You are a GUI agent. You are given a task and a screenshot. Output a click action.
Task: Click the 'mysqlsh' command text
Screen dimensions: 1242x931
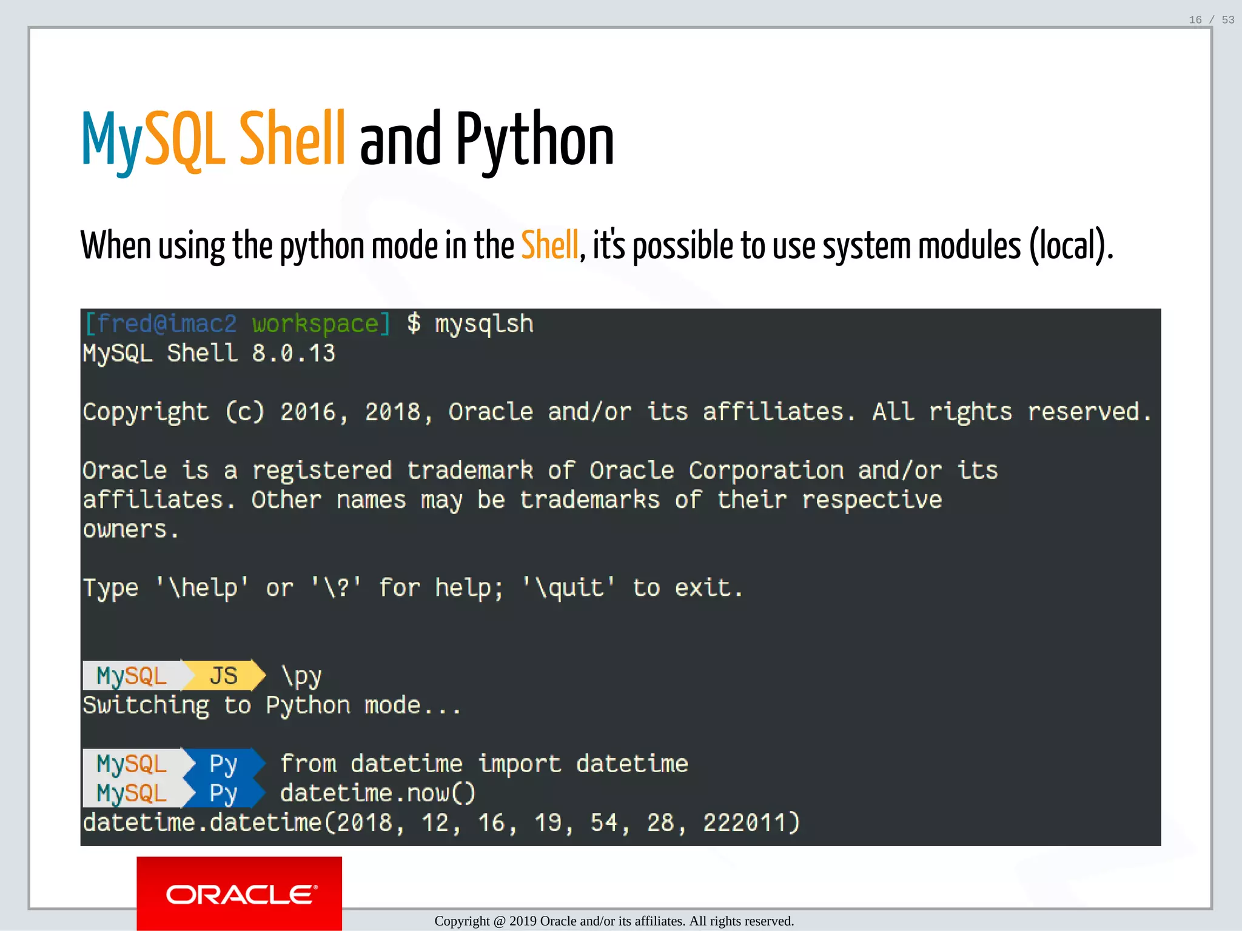[484, 324]
